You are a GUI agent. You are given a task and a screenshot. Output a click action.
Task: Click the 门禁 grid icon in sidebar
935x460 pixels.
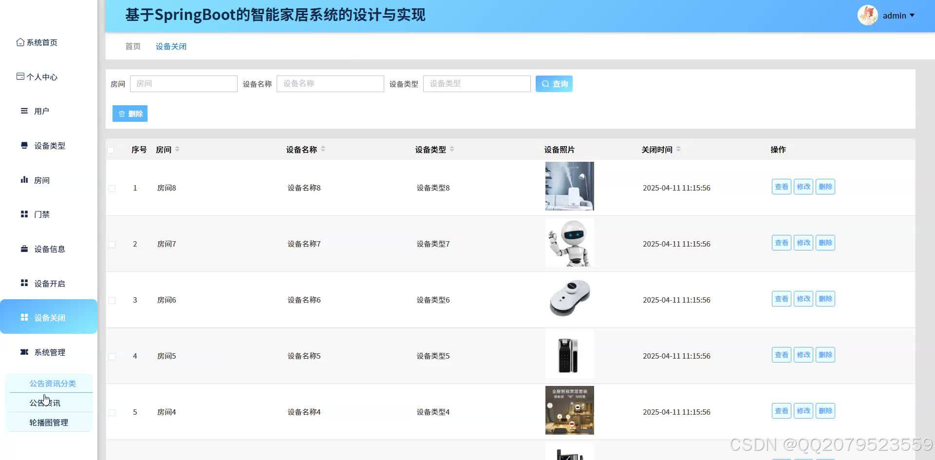point(24,214)
